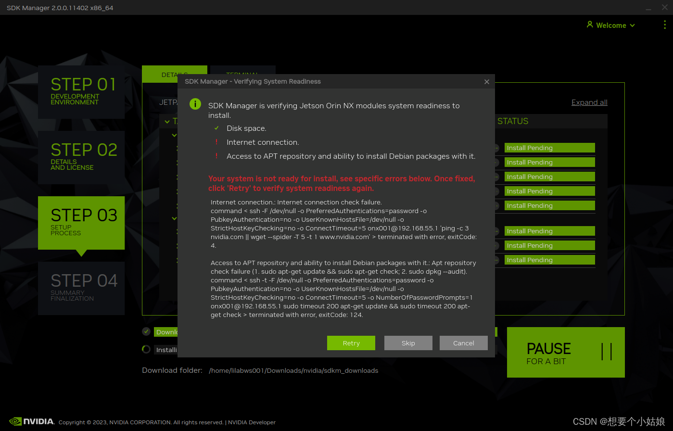This screenshot has width=673, height=431.
Task: Click the 'Access to APT repository' check label
Action: pyautogui.click(x=351, y=156)
